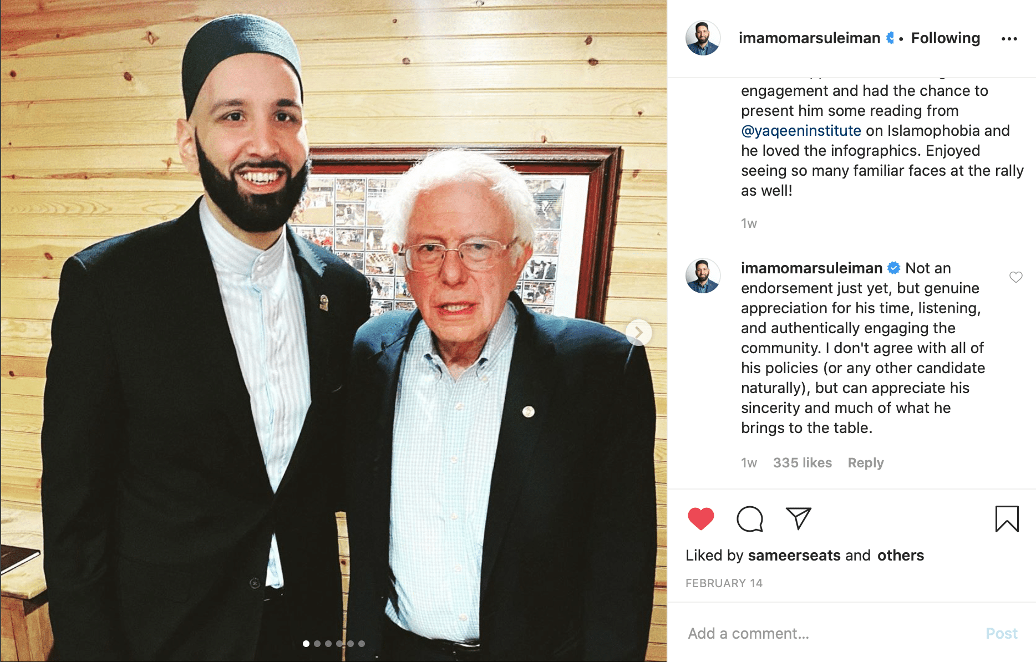Like the comment with small heart icon
This screenshot has width=1036, height=662.
tap(1015, 277)
